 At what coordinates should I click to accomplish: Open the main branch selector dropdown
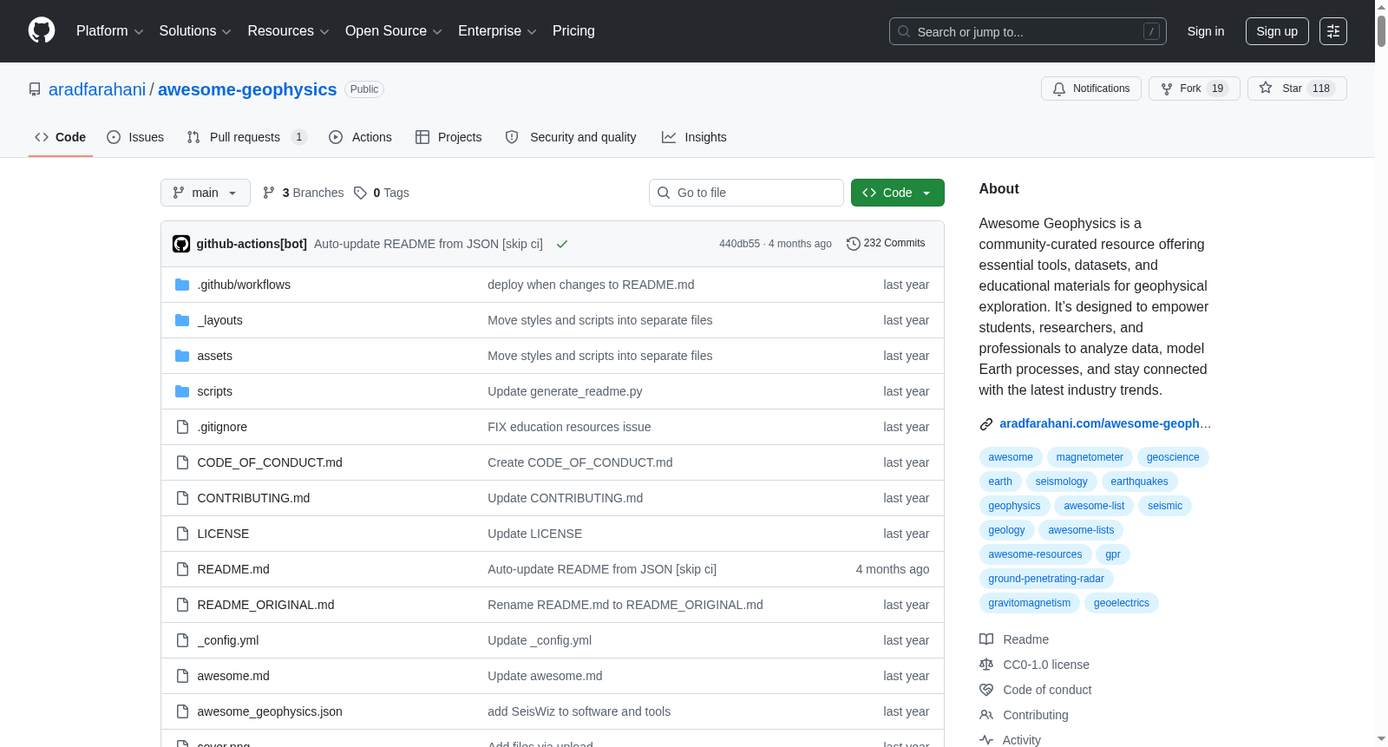[x=206, y=193]
